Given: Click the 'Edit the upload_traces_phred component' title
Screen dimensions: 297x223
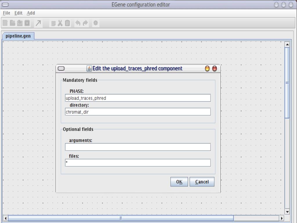Looking at the screenshot, I should pos(137,69).
